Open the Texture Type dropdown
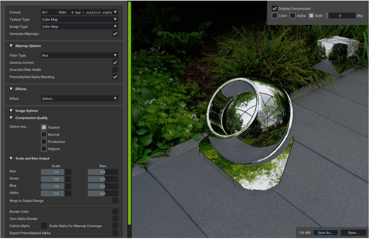Screen dimensions: 370x239 pos(79,19)
